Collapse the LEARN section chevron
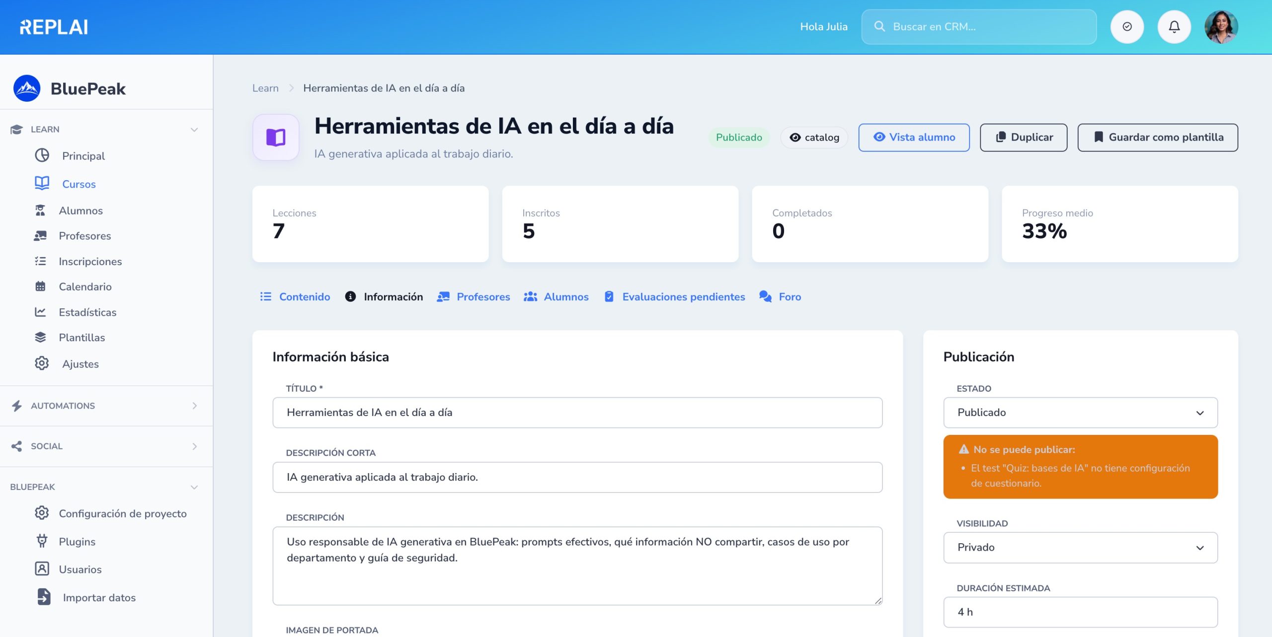1272x637 pixels. click(x=194, y=130)
